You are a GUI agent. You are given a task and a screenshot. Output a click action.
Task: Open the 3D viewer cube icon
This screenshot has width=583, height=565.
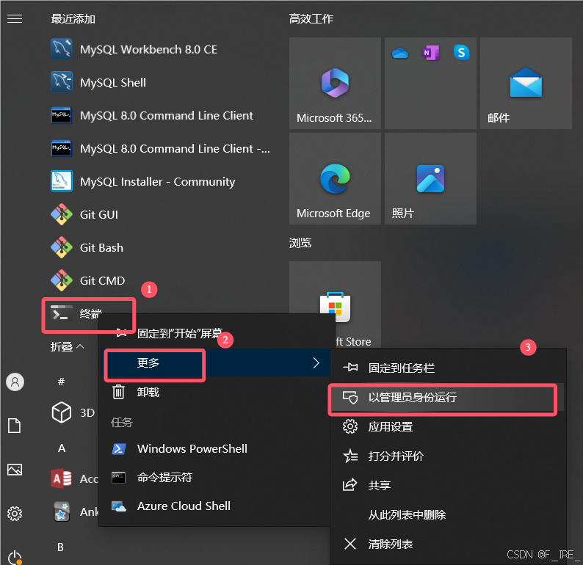tap(62, 412)
